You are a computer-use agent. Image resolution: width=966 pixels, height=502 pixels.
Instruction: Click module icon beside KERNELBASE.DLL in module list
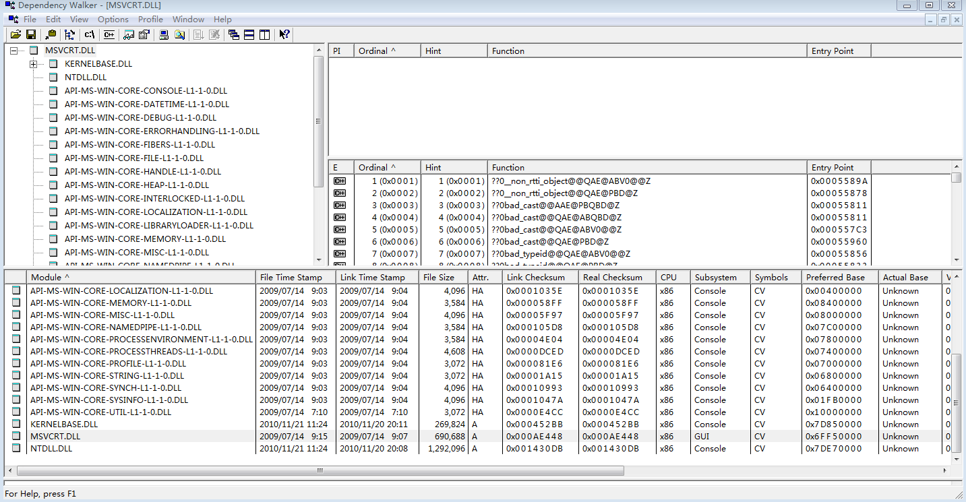coord(16,425)
